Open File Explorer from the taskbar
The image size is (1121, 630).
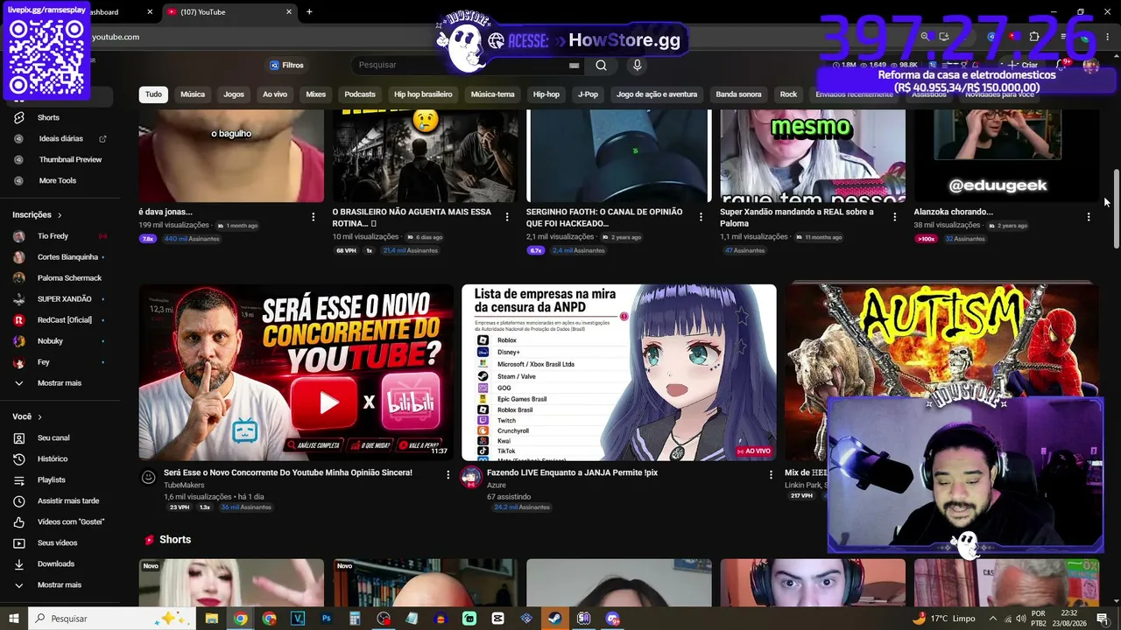[211, 619]
